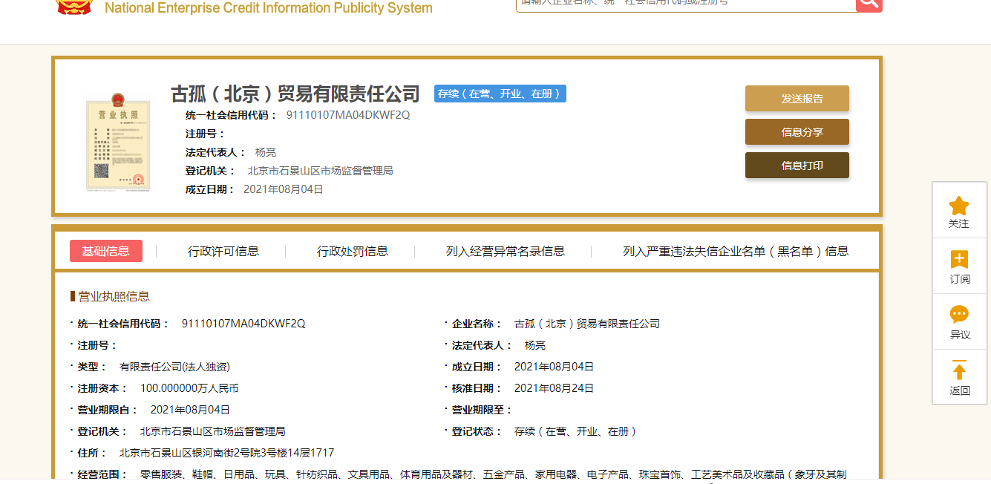Image resolution: width=991 pixels, height=484 pixels.
Task: Click the 营业执照信息 section heading
Action: tap(114, 296)
